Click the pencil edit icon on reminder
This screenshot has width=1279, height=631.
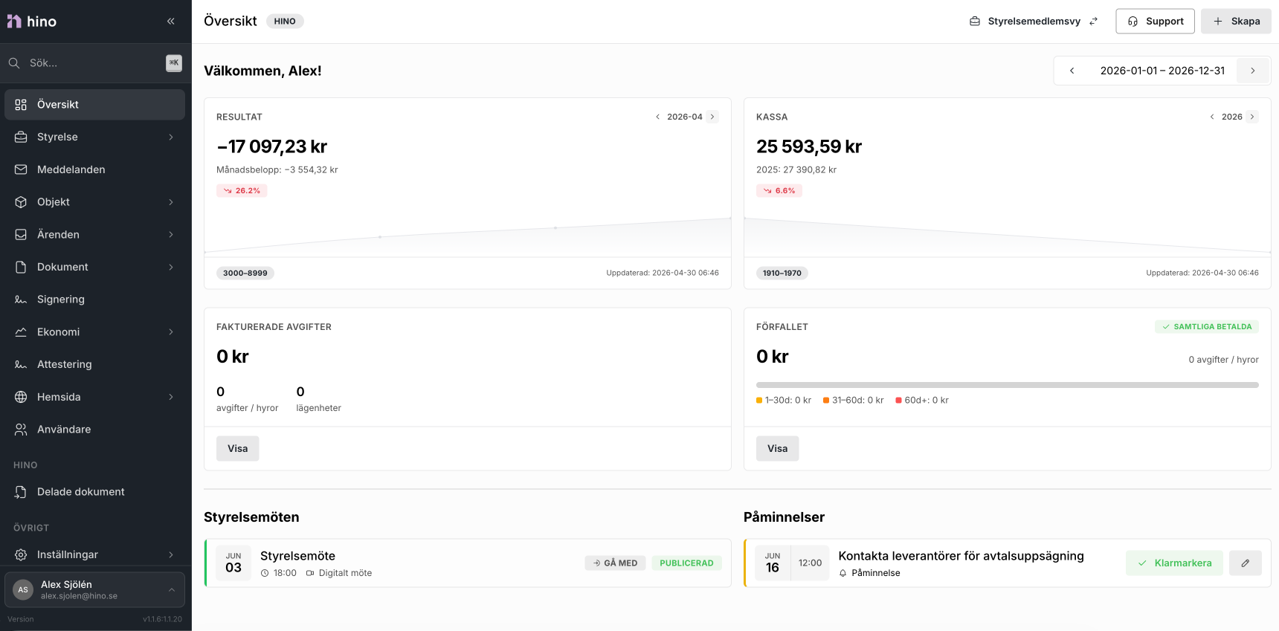pos(1245,563)
